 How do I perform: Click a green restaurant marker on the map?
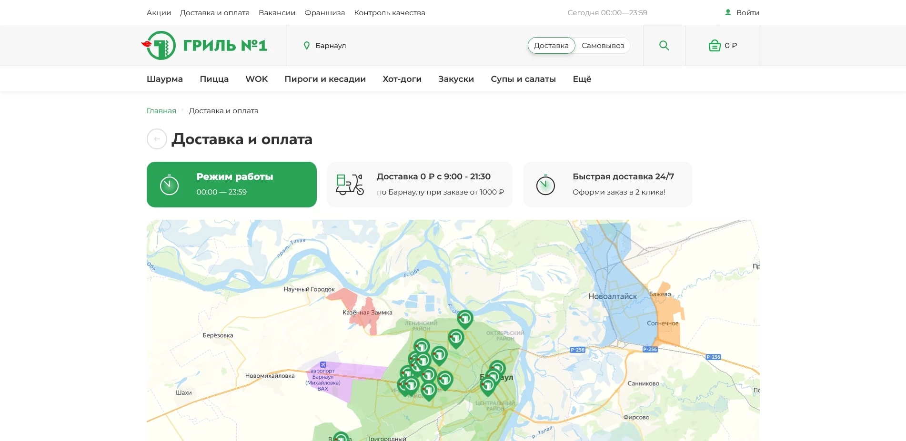(x=464, y=319)
